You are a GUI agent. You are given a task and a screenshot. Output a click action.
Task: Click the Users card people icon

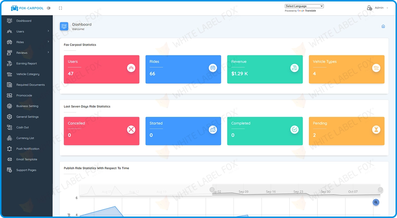[x=131, y=68]
